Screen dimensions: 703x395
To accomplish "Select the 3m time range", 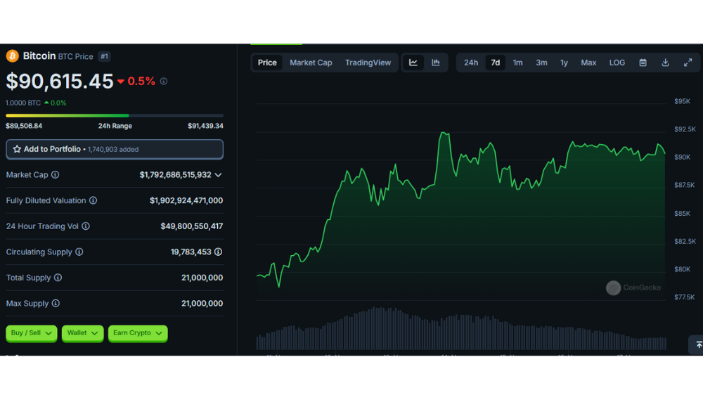I will coord(541,63).
